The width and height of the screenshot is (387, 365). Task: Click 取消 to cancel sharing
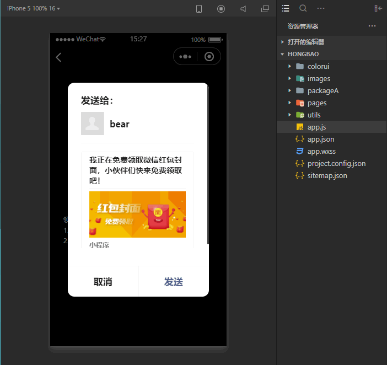coord(103,282)
